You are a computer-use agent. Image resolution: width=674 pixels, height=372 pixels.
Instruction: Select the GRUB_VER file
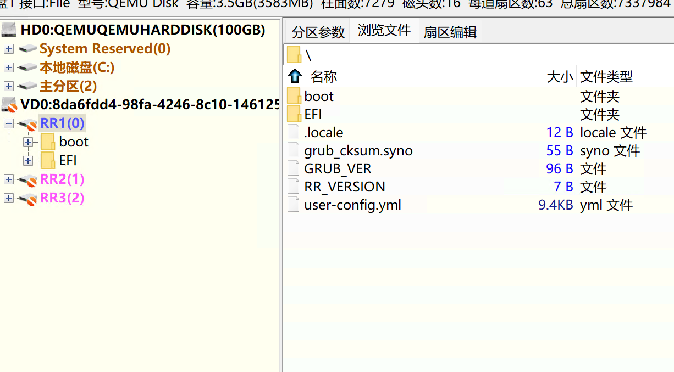[x=338, y=168]
